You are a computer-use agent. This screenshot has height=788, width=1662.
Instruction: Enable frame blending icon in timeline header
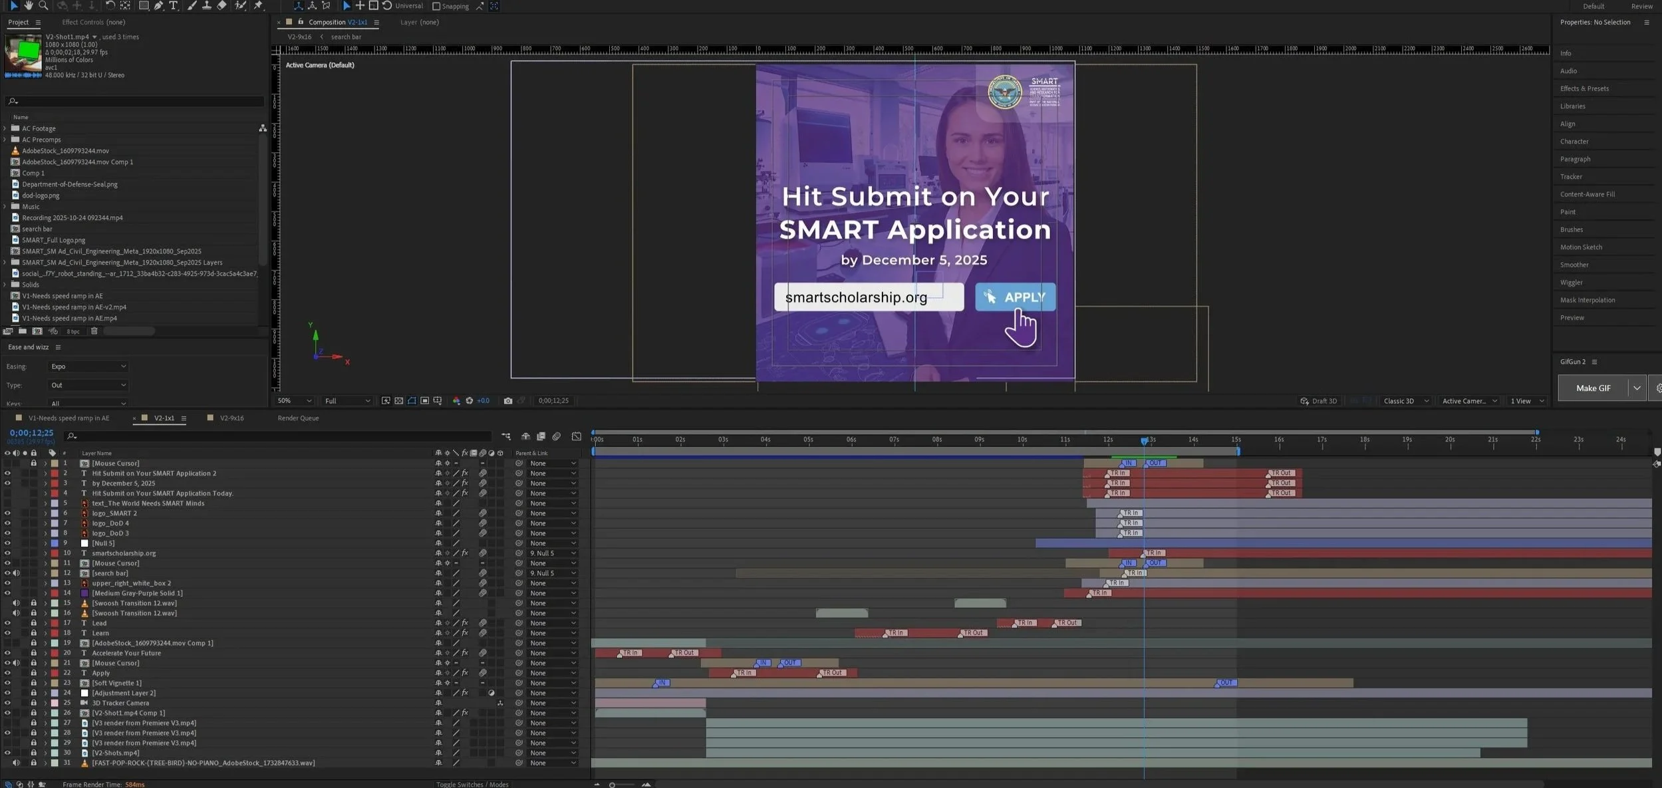[x=541, y=436]
